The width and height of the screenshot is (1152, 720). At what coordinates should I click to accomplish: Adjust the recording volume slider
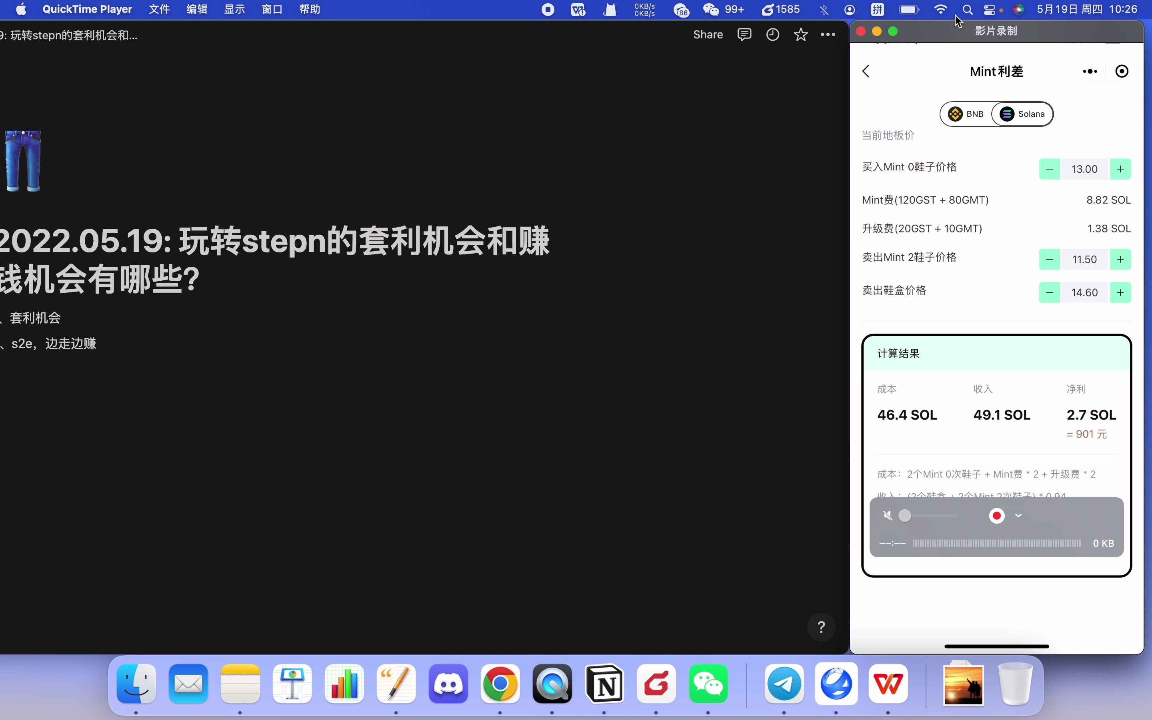coord(928,516)
